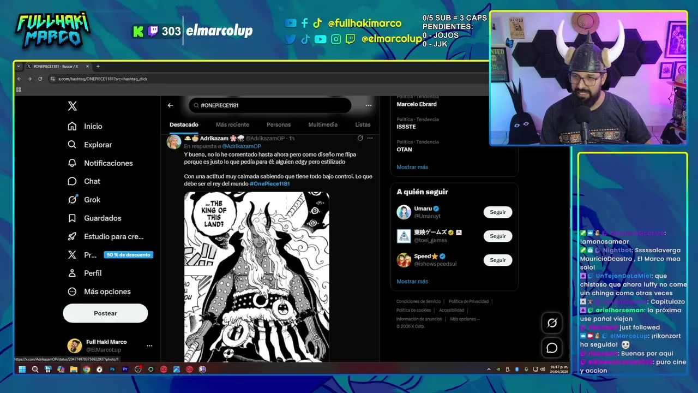
Task: Open a new browser tab
Action: click(98, 66)
